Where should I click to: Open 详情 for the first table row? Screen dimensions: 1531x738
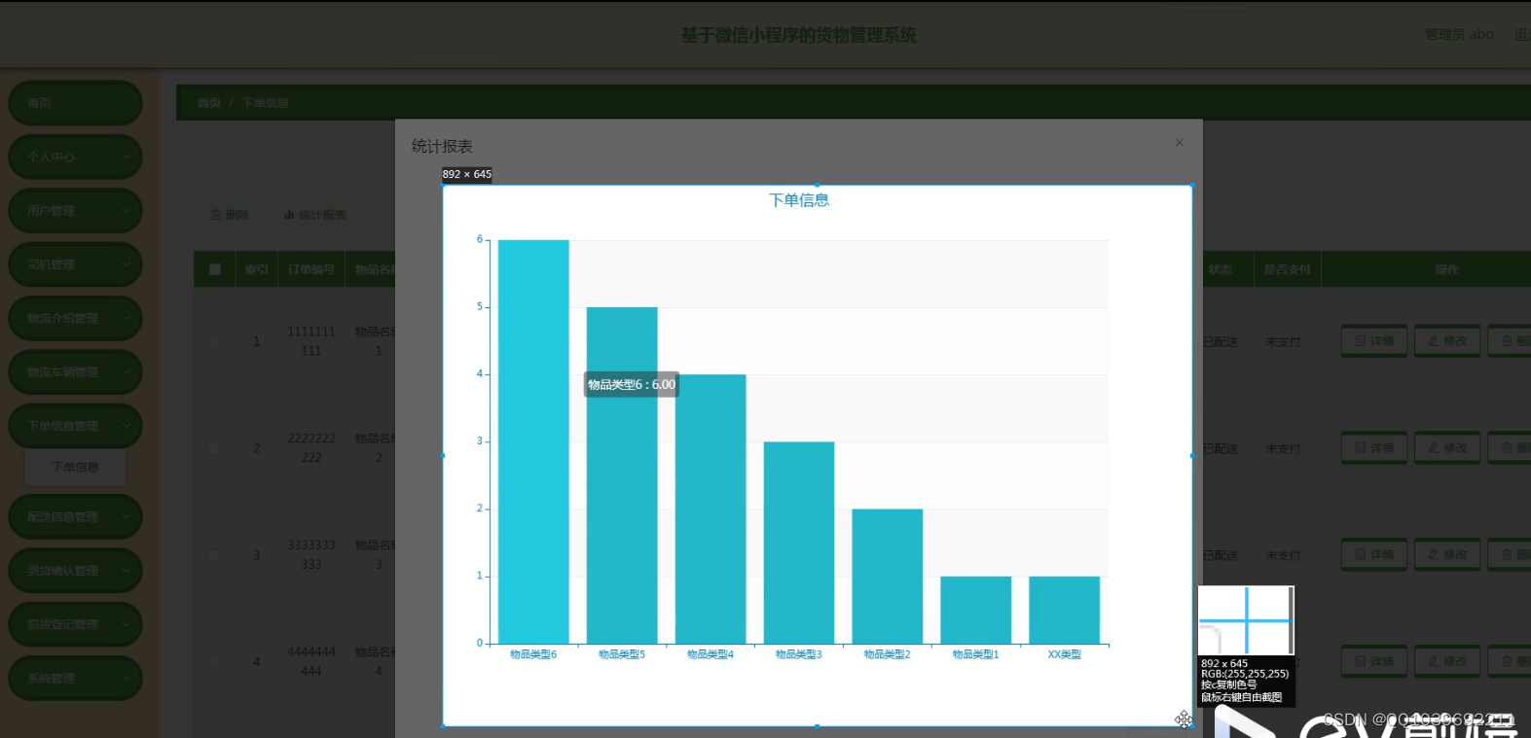[x=1373, y=341]
